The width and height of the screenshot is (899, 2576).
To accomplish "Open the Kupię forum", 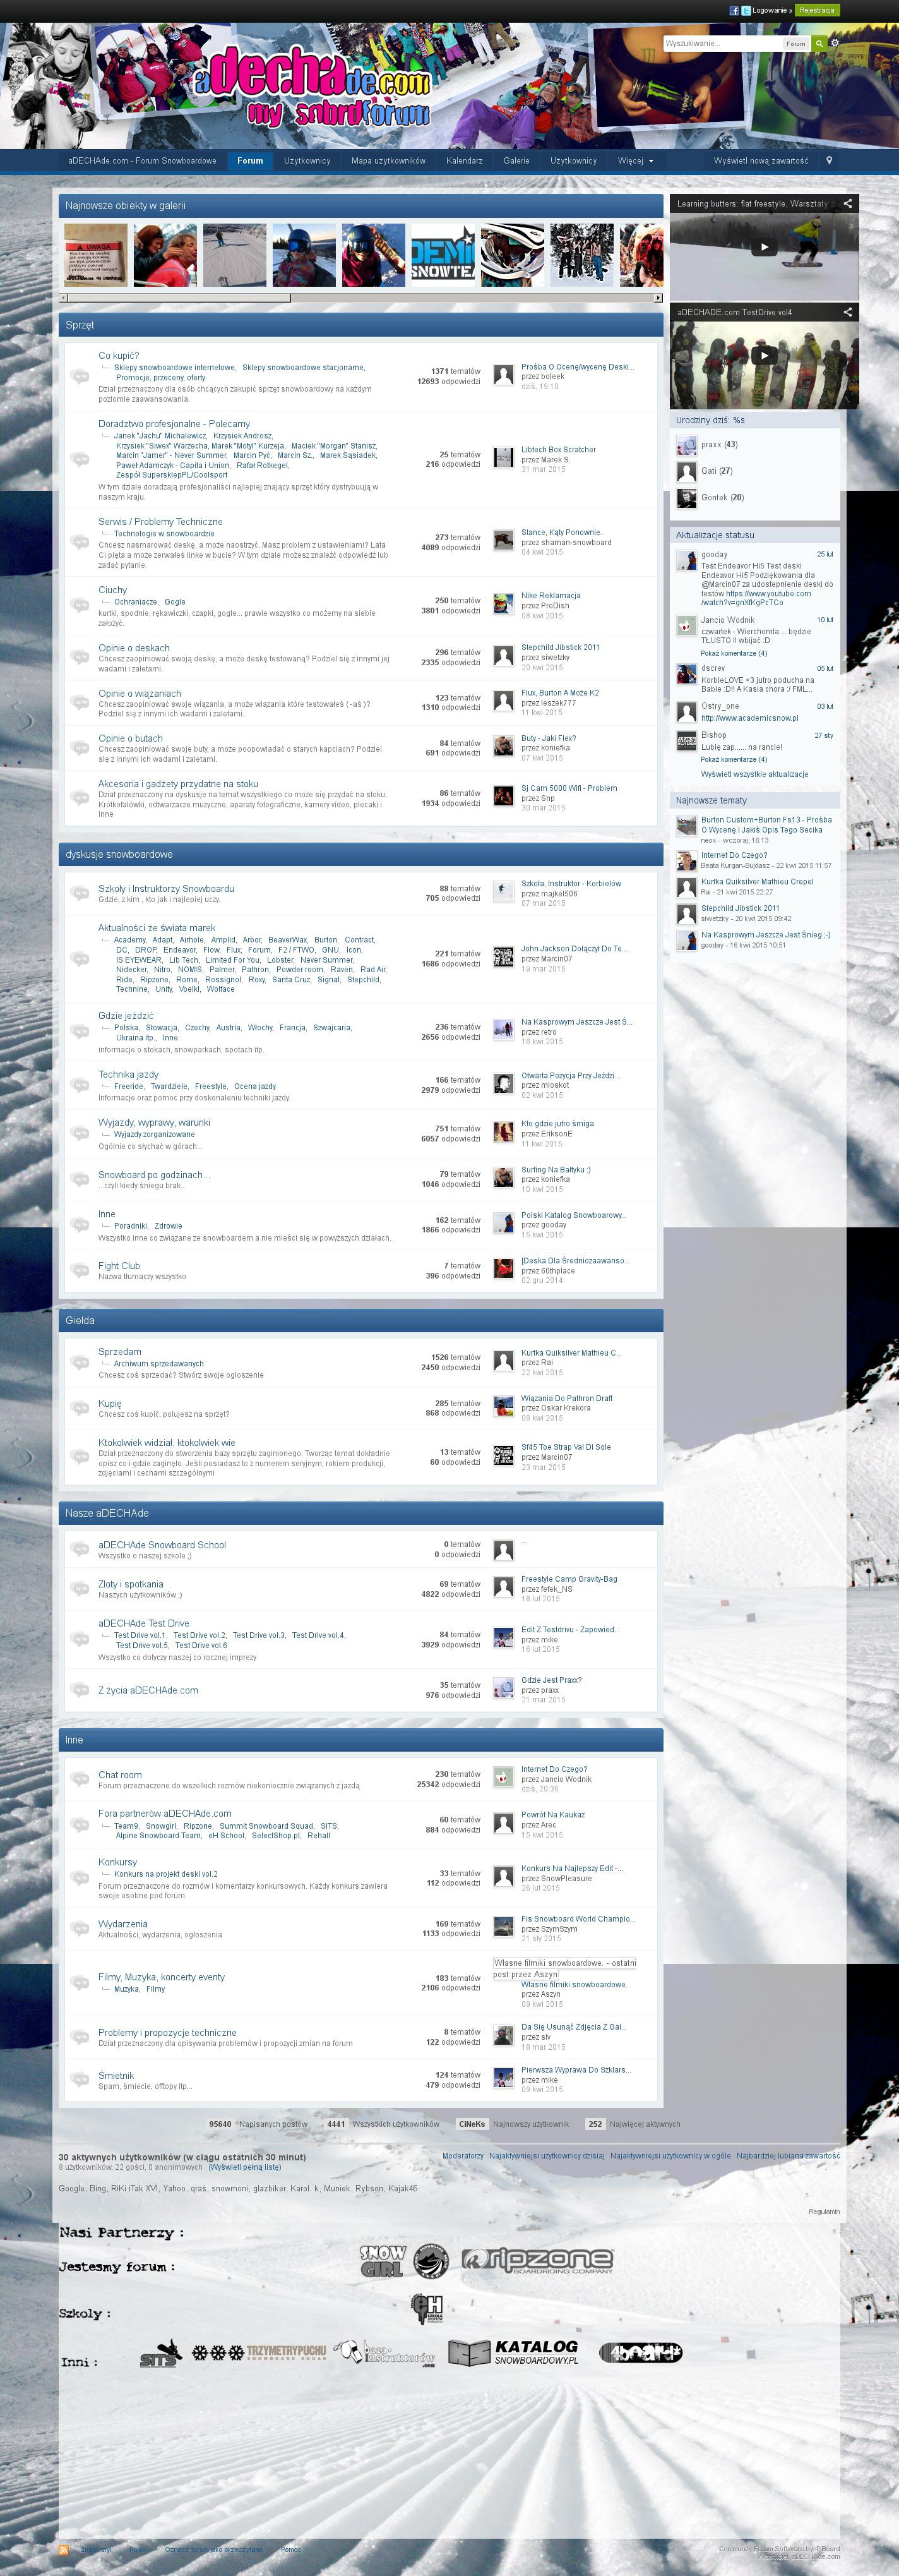I will (x=110, y=1404).
